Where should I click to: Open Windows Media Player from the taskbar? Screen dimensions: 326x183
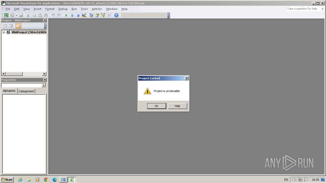(x=37, y=180)
